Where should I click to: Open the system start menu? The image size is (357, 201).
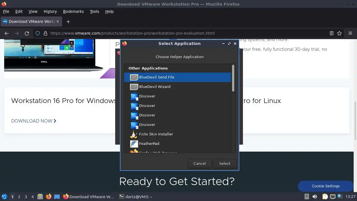4,197
